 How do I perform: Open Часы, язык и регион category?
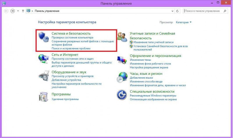(x=146, y=74)
